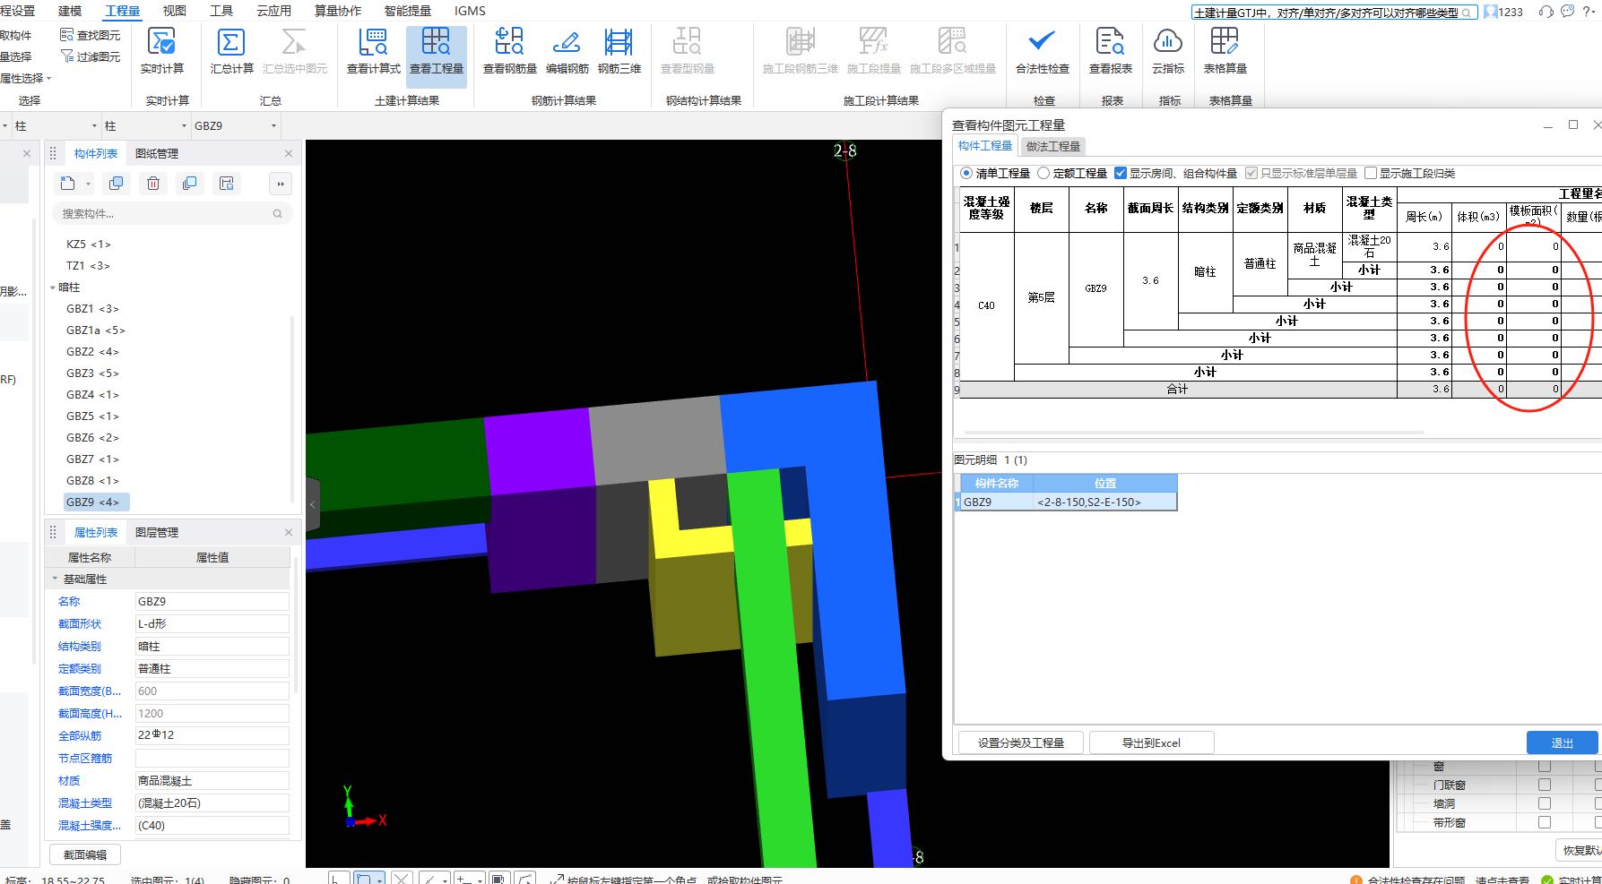The width and height of the screenshot is (1602, 884).
Task: Toggle 门联窗 row checkbox
Action: [x=1544, y=785]
